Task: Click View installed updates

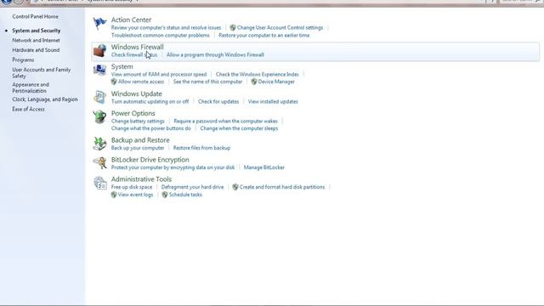Action: tap(273, 102)
